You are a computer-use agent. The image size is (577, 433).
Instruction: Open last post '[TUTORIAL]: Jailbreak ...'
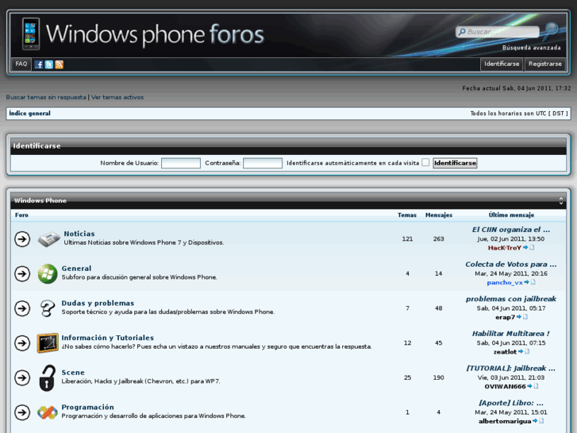[511, 368]
